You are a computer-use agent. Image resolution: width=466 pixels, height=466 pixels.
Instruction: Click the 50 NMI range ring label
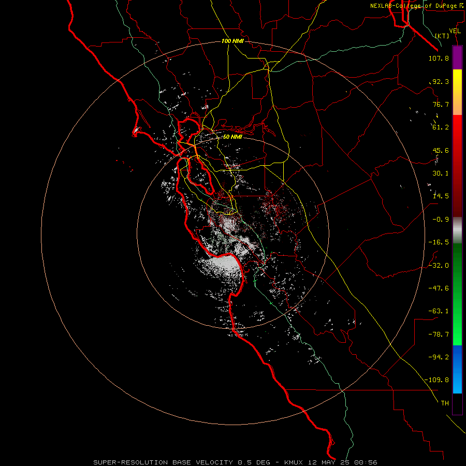coord(232,137)
